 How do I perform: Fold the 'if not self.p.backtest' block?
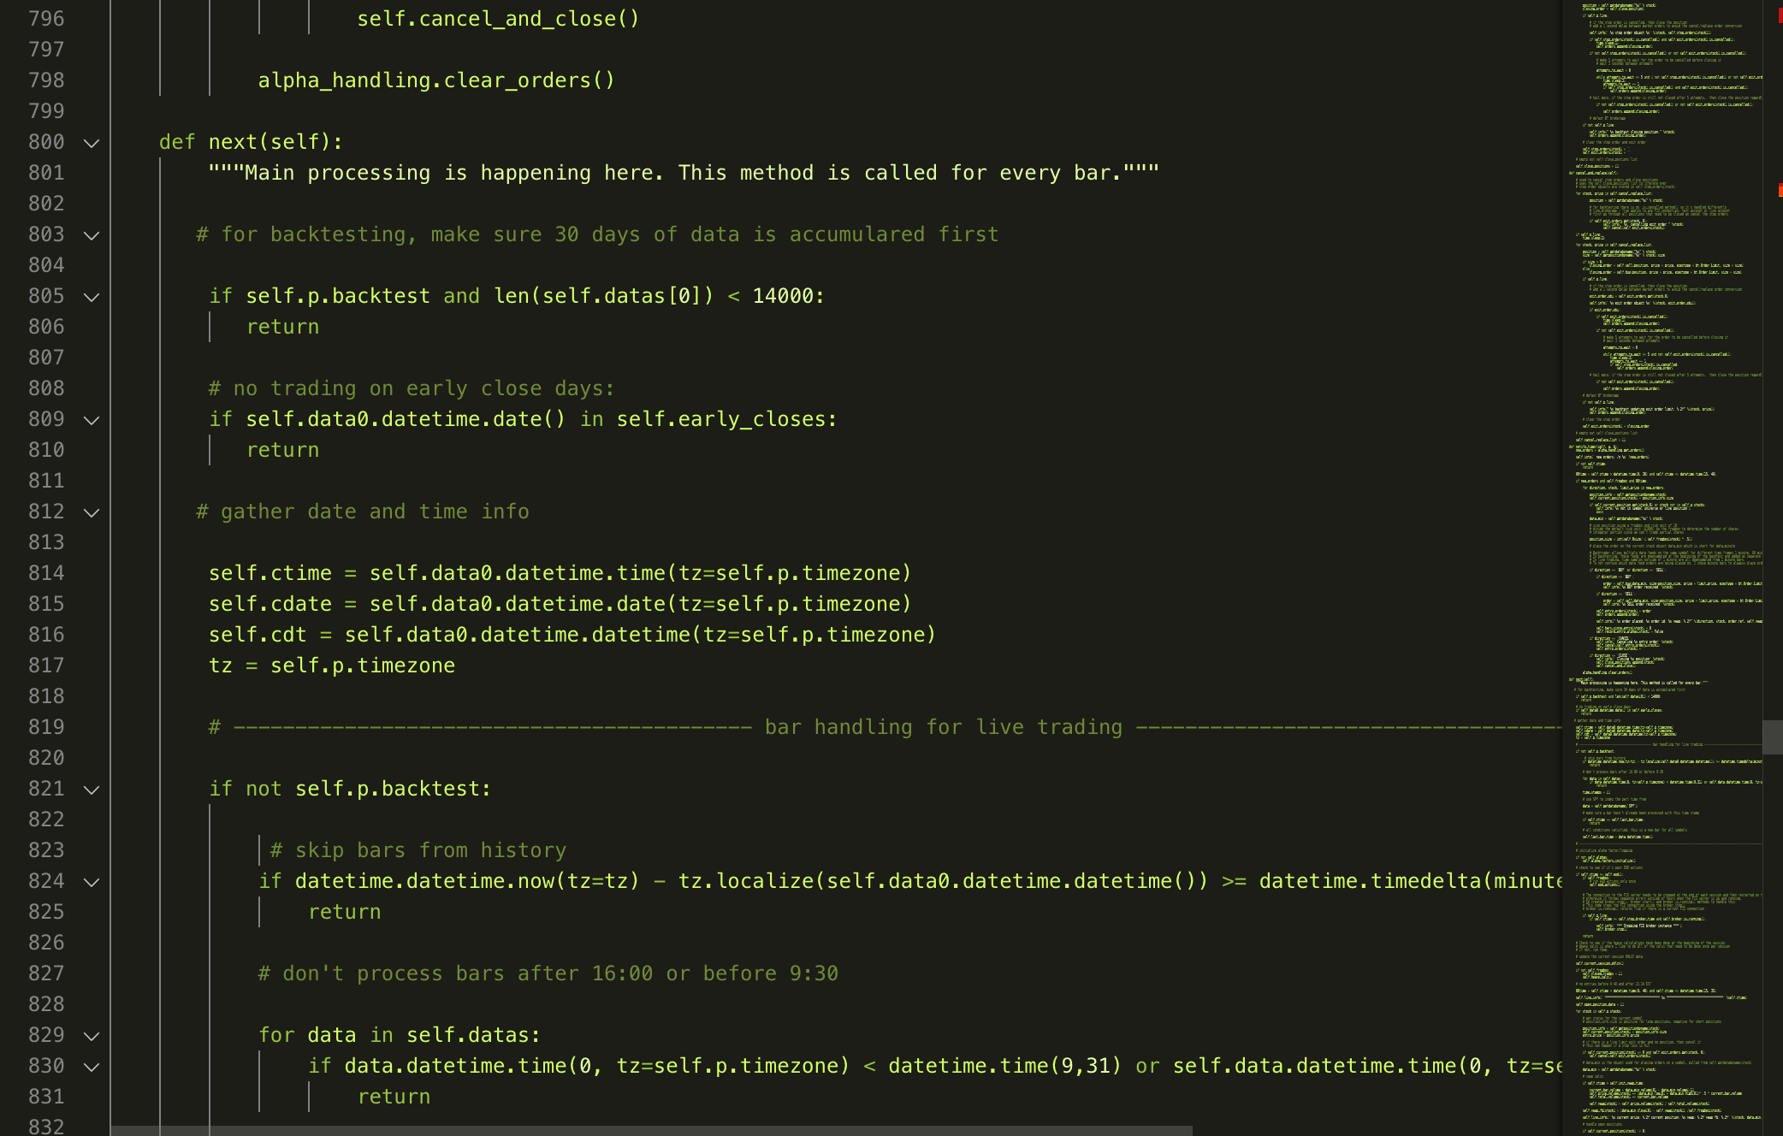[92, 790]
